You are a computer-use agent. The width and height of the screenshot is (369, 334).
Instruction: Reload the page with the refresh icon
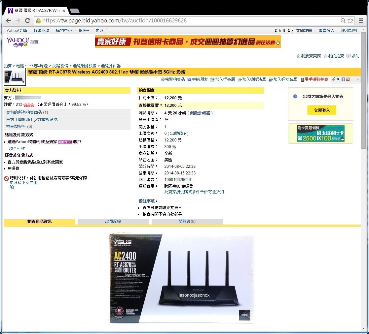(27, 21)
